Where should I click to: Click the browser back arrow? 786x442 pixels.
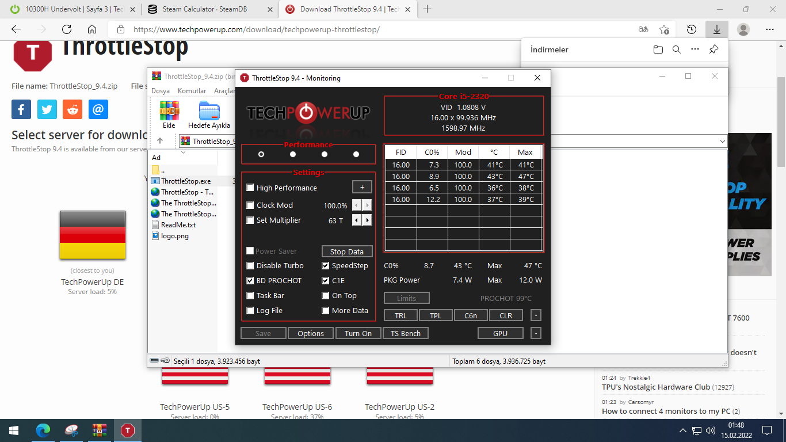point(16,29)
